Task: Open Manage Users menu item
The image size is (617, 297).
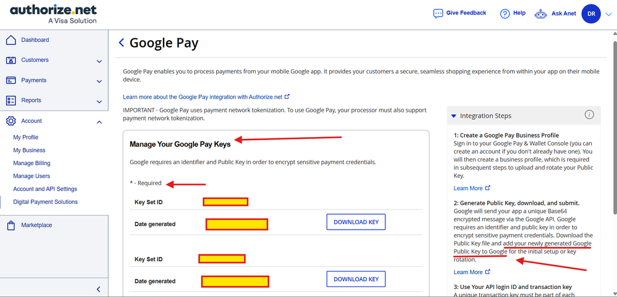Action: coord(31,176)
